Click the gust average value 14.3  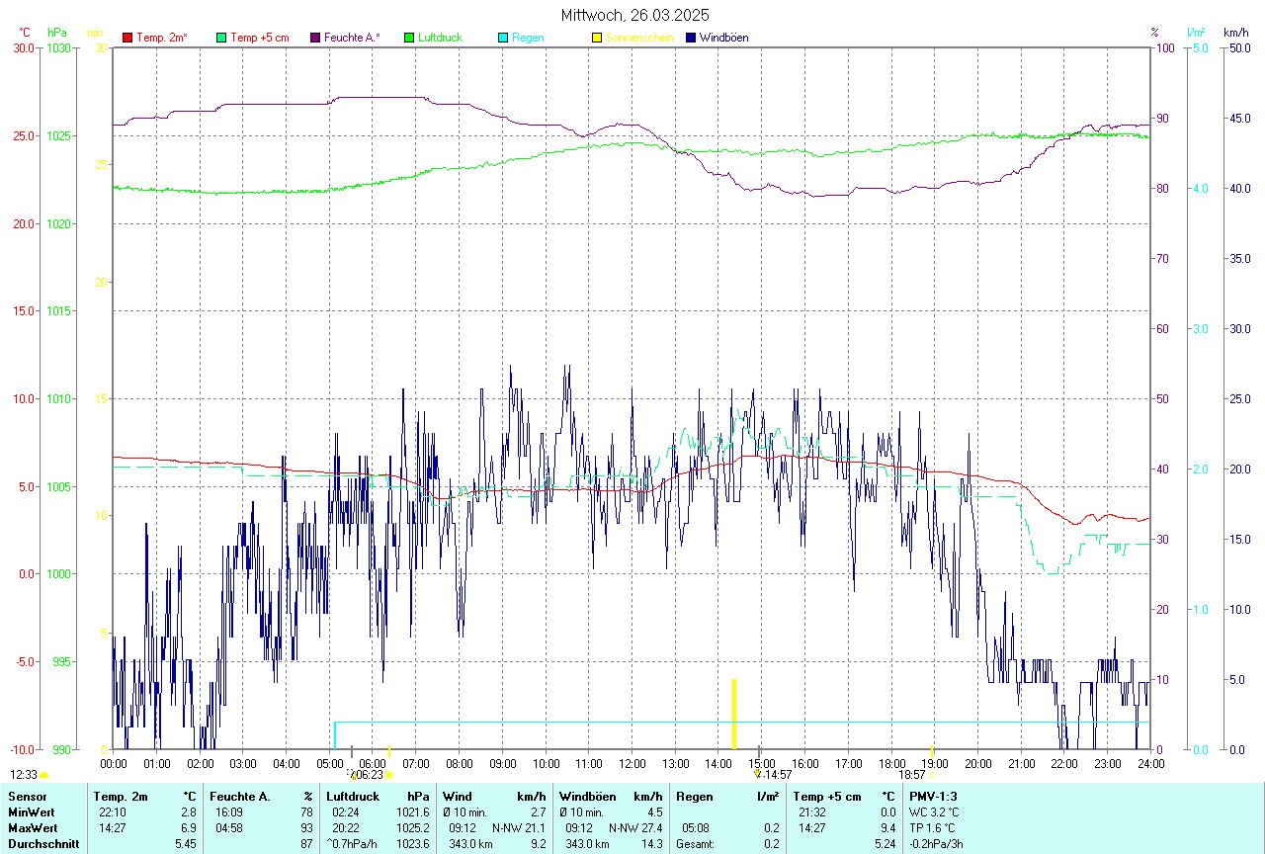[652, 844]
